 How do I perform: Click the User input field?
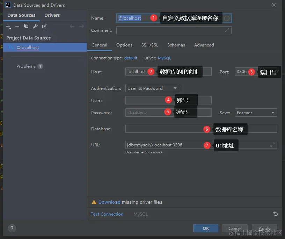point(168,100)
